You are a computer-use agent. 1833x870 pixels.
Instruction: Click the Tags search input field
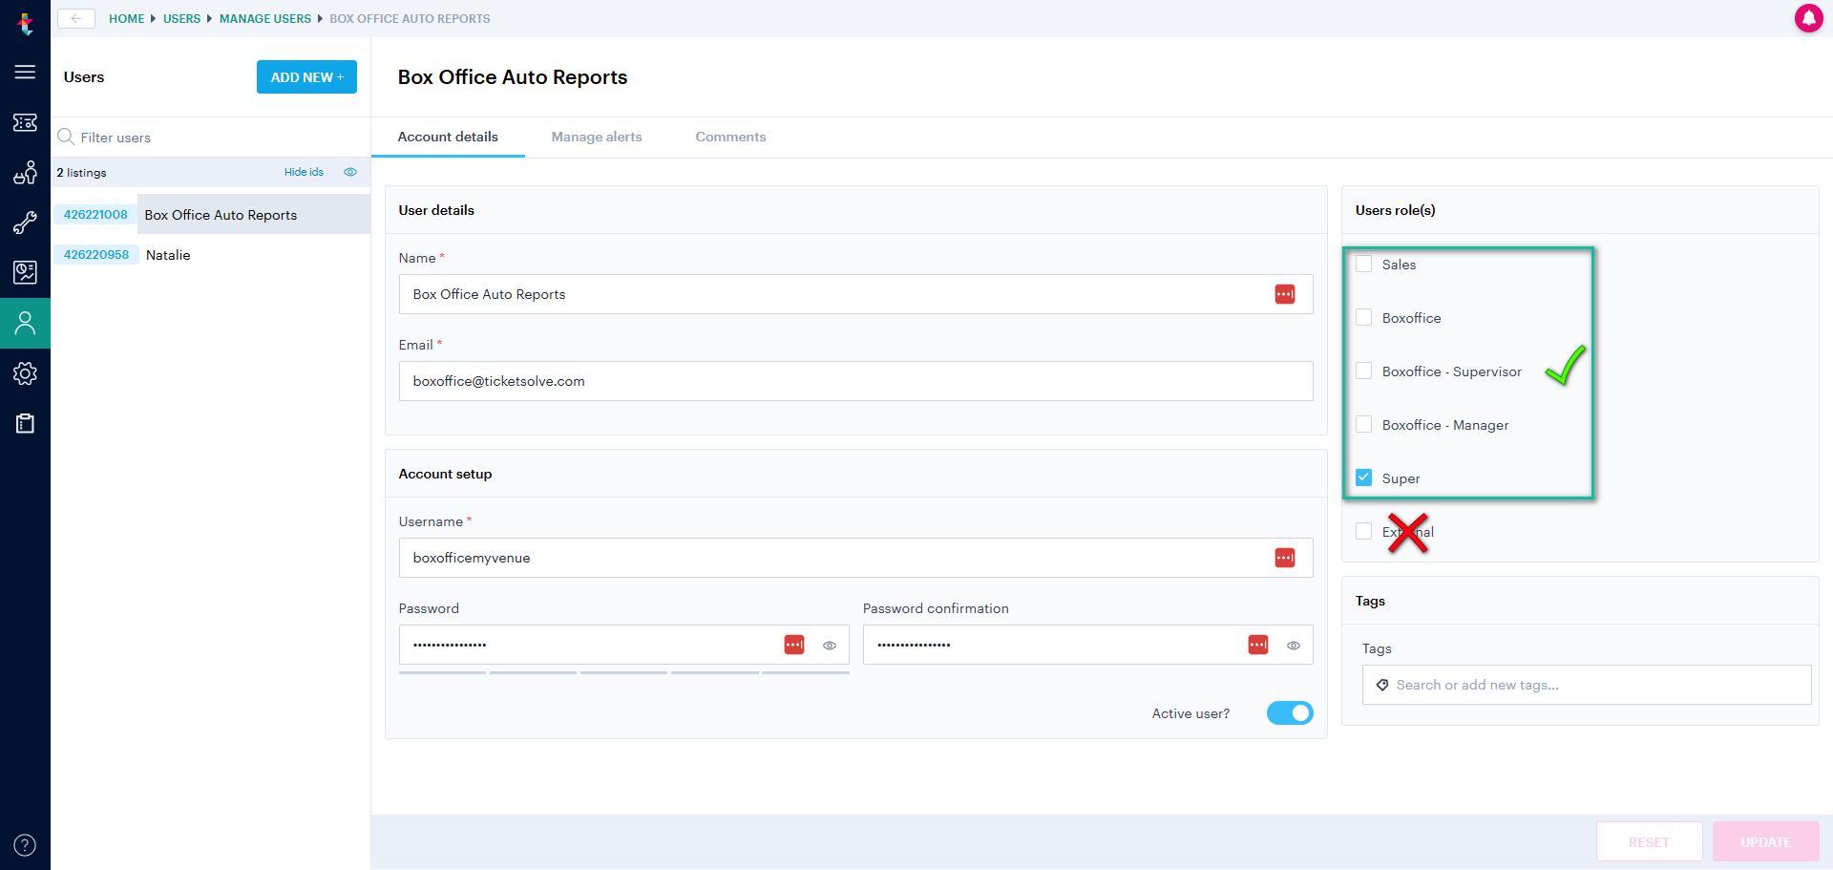click(x=1586, y=685)
